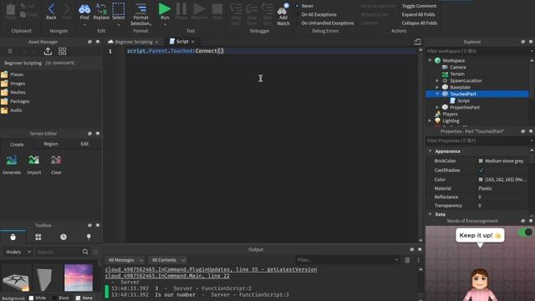Click the Filter workspace field in Explorer
The width and height of the screenshot is (535, 301).
pyautogui.click(x=477, y=51)
